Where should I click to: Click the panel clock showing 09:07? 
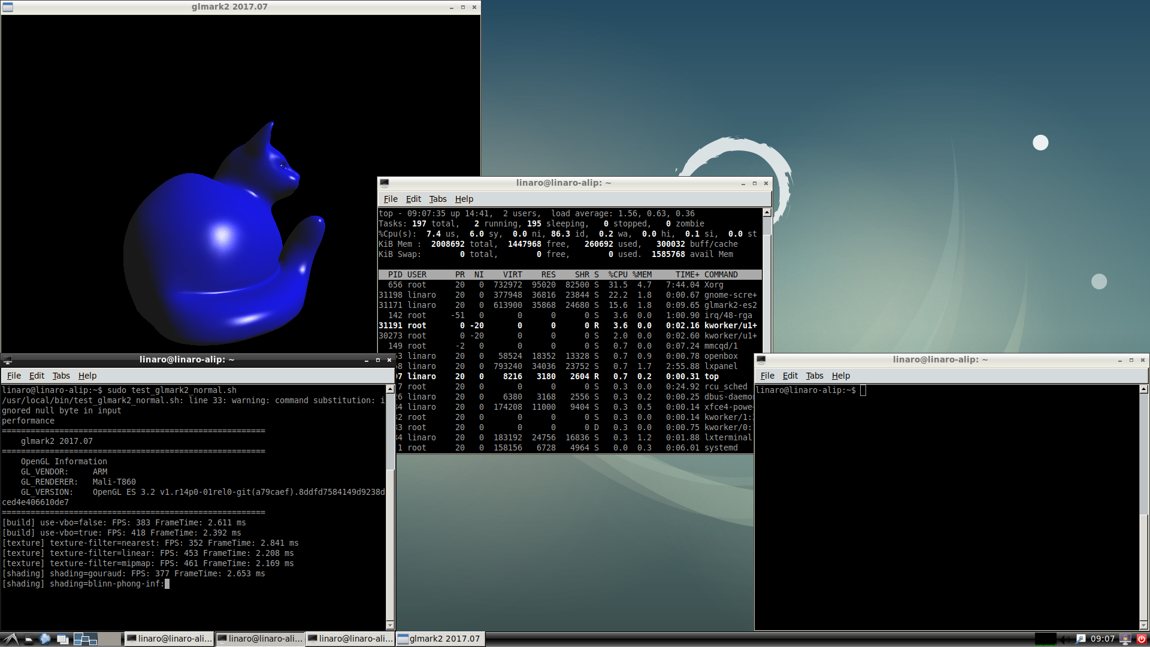click(x=1103, y=639)
